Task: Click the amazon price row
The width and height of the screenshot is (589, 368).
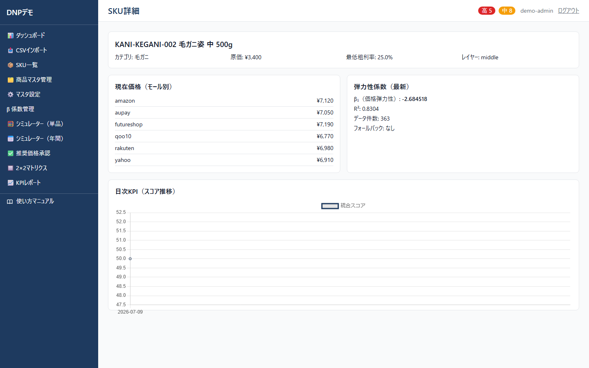Action: [224, 101]
